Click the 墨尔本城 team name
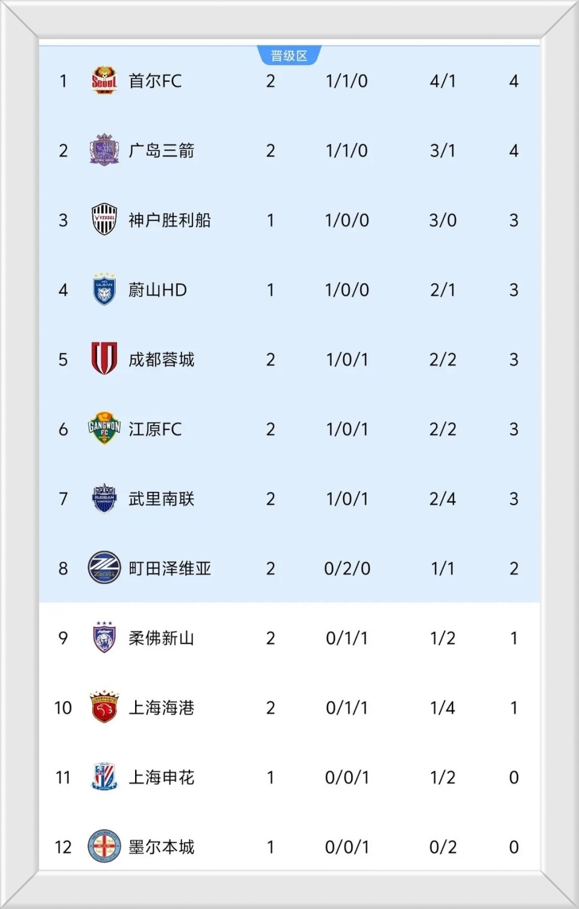Image resolution: width=579 pixels, height=909 pixels. (x=161, y=847)
